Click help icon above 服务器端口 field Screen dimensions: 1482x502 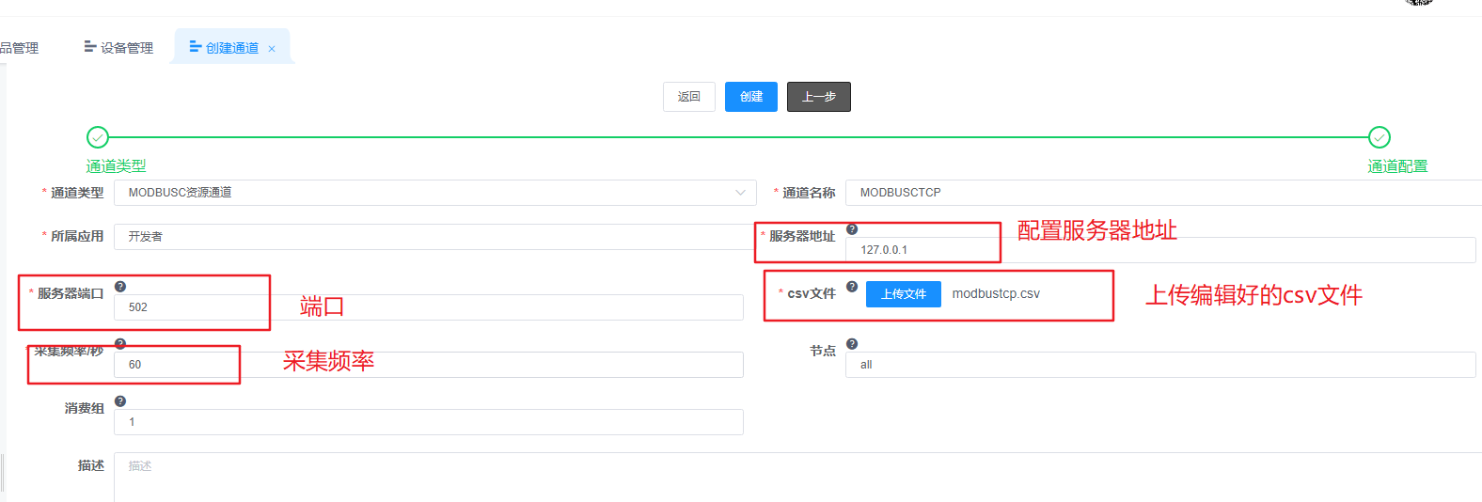click(120, 287)
